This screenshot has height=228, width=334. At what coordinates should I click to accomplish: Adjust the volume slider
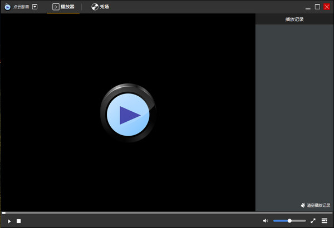pos(289,221)
